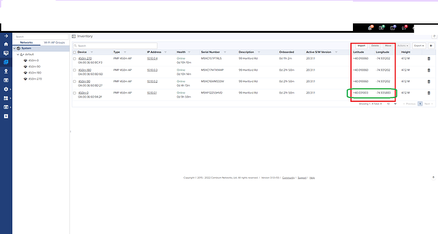Expand the submenu chevron beside the gear icon
The width and height of the screenshot is (438, 234).
pyautogui.click(x=10, y=89)
